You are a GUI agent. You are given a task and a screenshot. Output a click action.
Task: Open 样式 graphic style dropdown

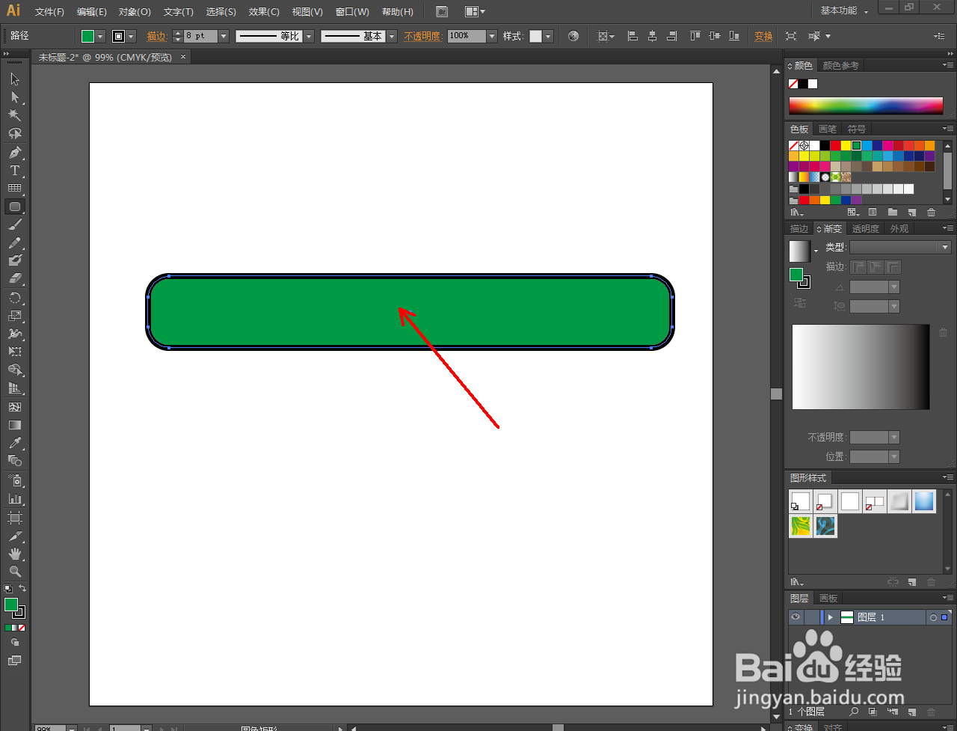pyautogui.click(x=548, y=36)
